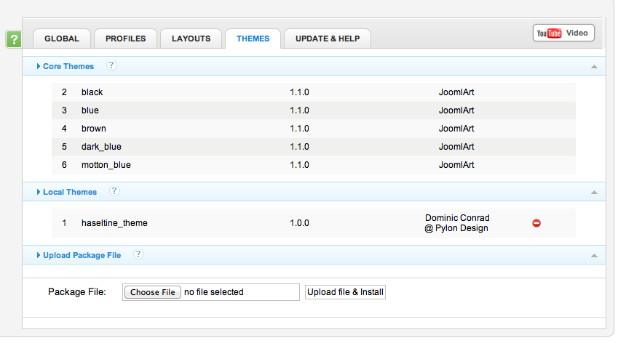Click the Upload file & Install button
The height and width of the screenshot is (343, 618).
click(345, 292)
